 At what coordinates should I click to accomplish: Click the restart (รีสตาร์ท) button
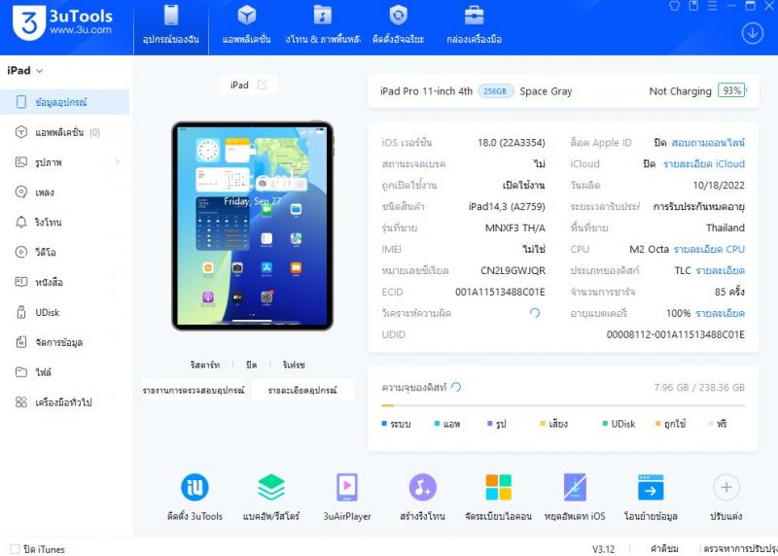click(204, 365)
